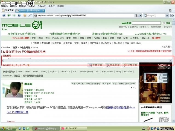Click the post author's avatar photo

pos(13,90)
